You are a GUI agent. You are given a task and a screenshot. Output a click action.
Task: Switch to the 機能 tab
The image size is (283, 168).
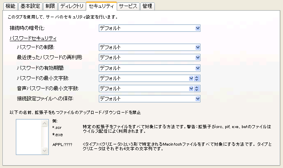pyautogui.click(x=11, y=6)
